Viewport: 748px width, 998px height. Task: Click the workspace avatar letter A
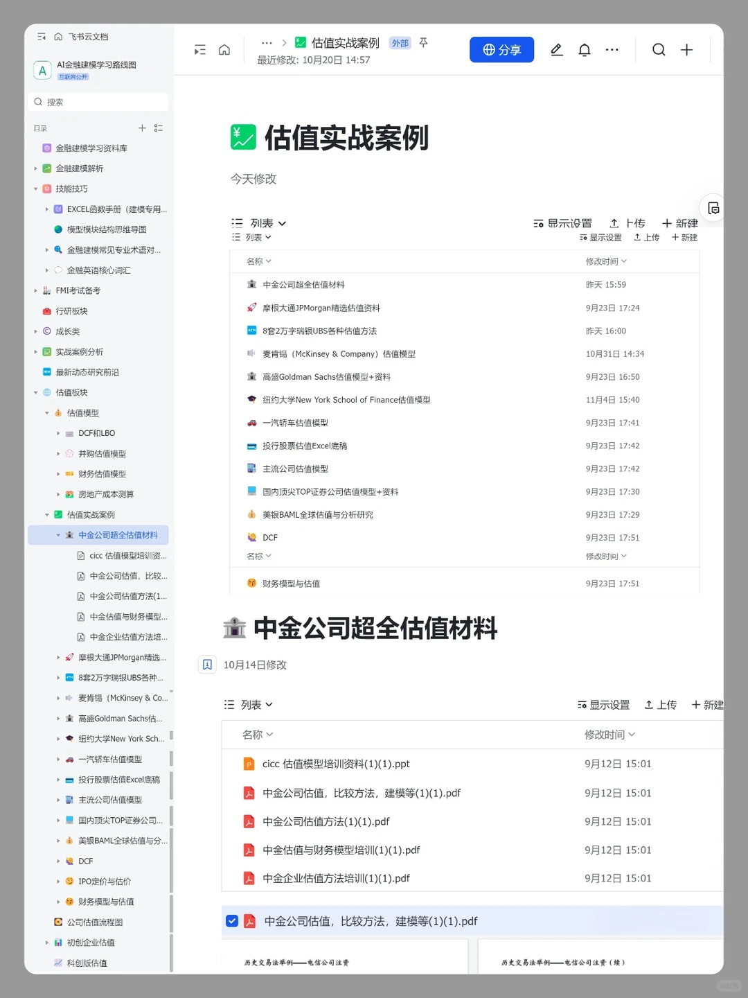pyautogui.click(x=42, y=71)
